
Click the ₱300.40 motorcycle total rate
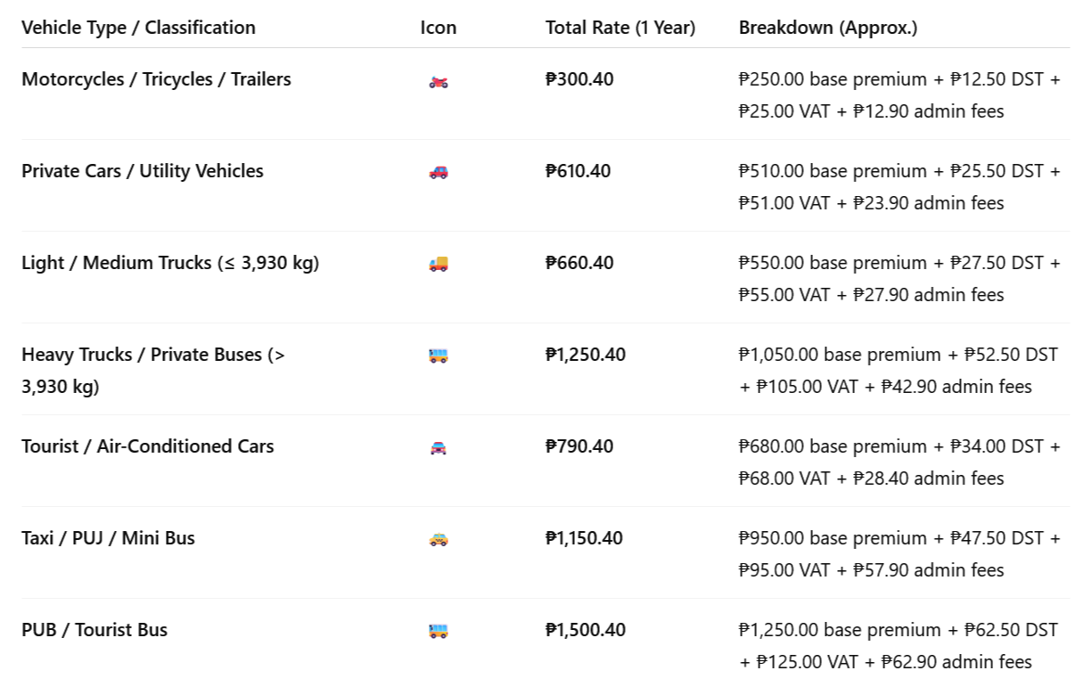pos(579,79)
